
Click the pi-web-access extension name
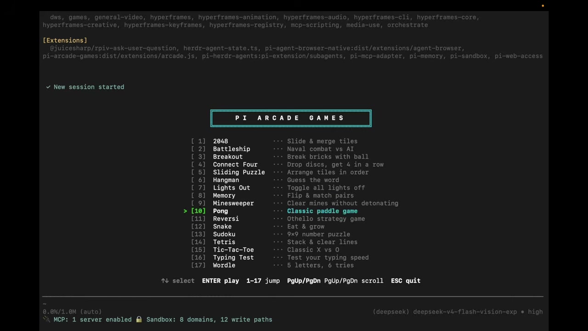[x=519, y=56]
